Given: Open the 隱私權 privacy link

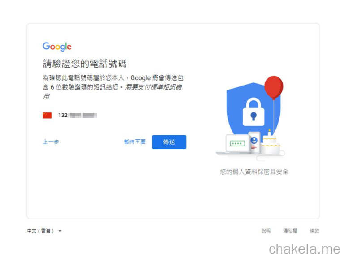Looking at the screenshot, I should pyautogui.click(x=290, y=231).
